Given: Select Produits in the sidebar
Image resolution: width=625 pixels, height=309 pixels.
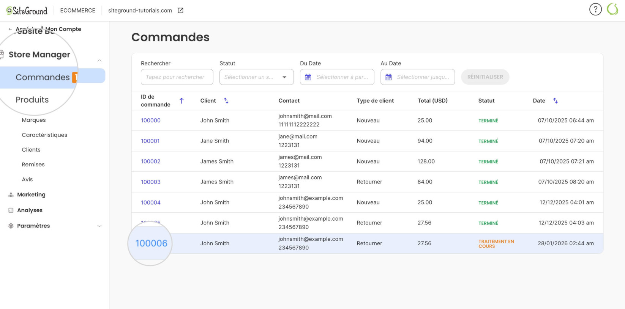Looking at the screenshot, I should click(32, 100).
